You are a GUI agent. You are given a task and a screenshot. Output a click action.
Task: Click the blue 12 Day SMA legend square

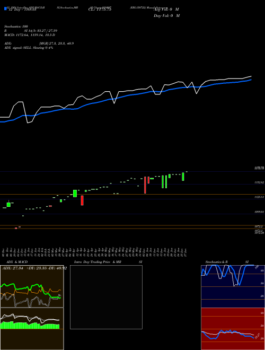click(5, 8)
